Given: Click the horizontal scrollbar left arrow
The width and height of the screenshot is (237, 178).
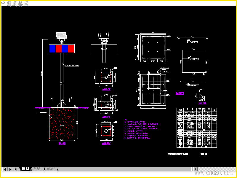Looking at the screenshot, I should tap(196, 169).
